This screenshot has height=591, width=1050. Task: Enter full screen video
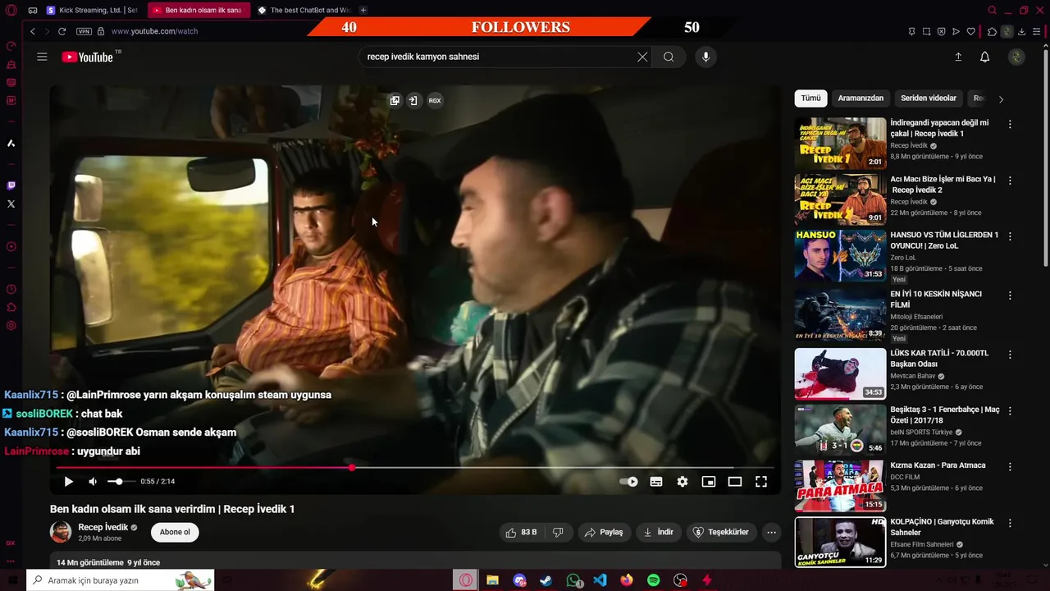761,482
